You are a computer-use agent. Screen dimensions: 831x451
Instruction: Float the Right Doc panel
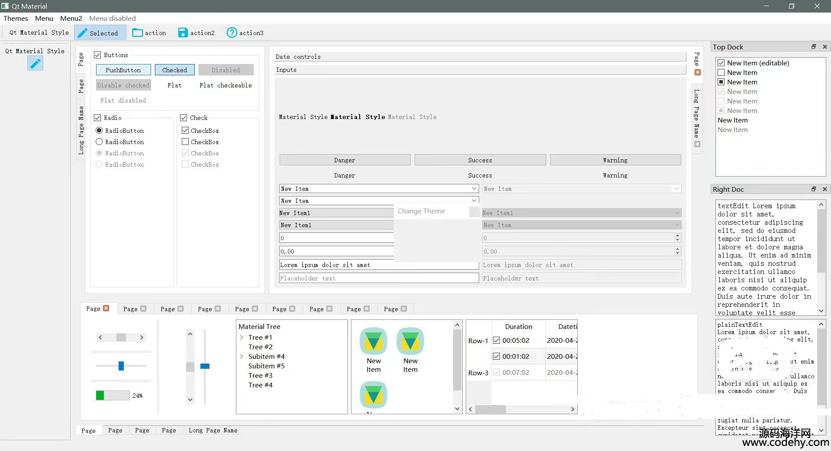point(814,189)
